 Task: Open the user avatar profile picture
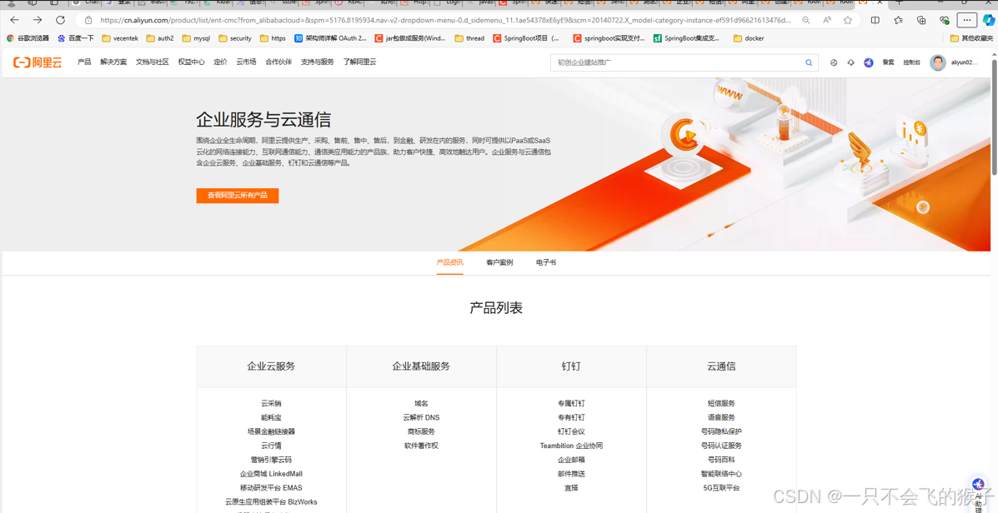937,62
